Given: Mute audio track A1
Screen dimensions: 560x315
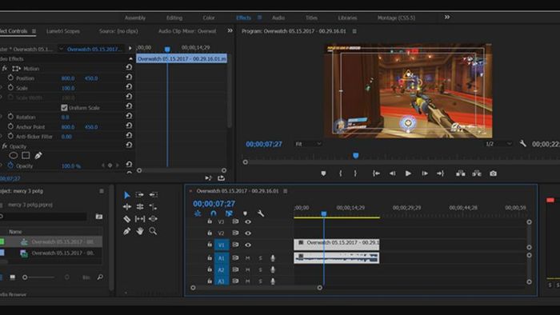Looking at the screenshot, I should (x=247, y=258).
